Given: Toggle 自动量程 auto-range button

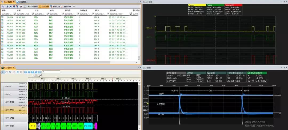Looking at the screenshot, I should point(33,6).
